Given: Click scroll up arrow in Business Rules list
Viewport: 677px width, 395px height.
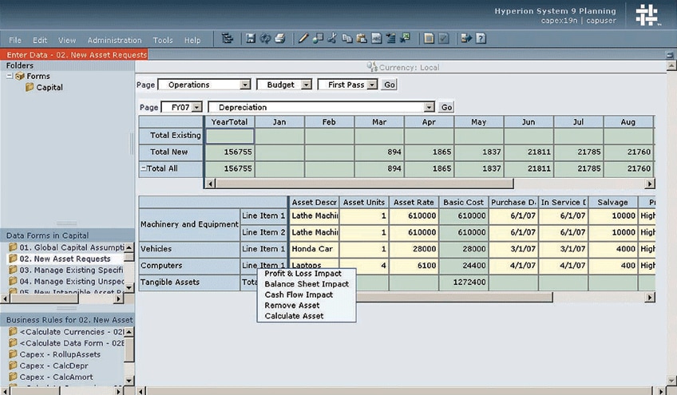Looking at the screenshot, I should (x=129, y=332).
